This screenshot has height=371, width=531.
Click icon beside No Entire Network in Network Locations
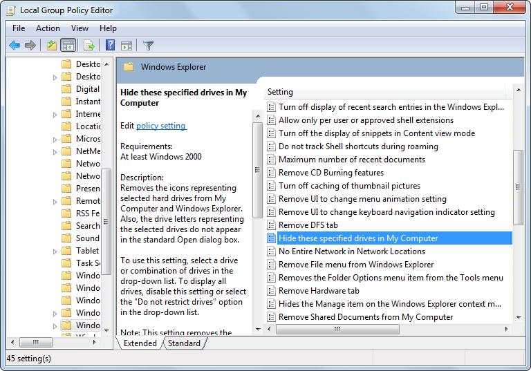point(271,251)
